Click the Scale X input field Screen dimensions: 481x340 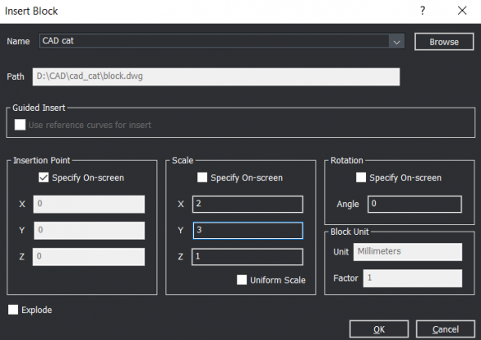247,204
